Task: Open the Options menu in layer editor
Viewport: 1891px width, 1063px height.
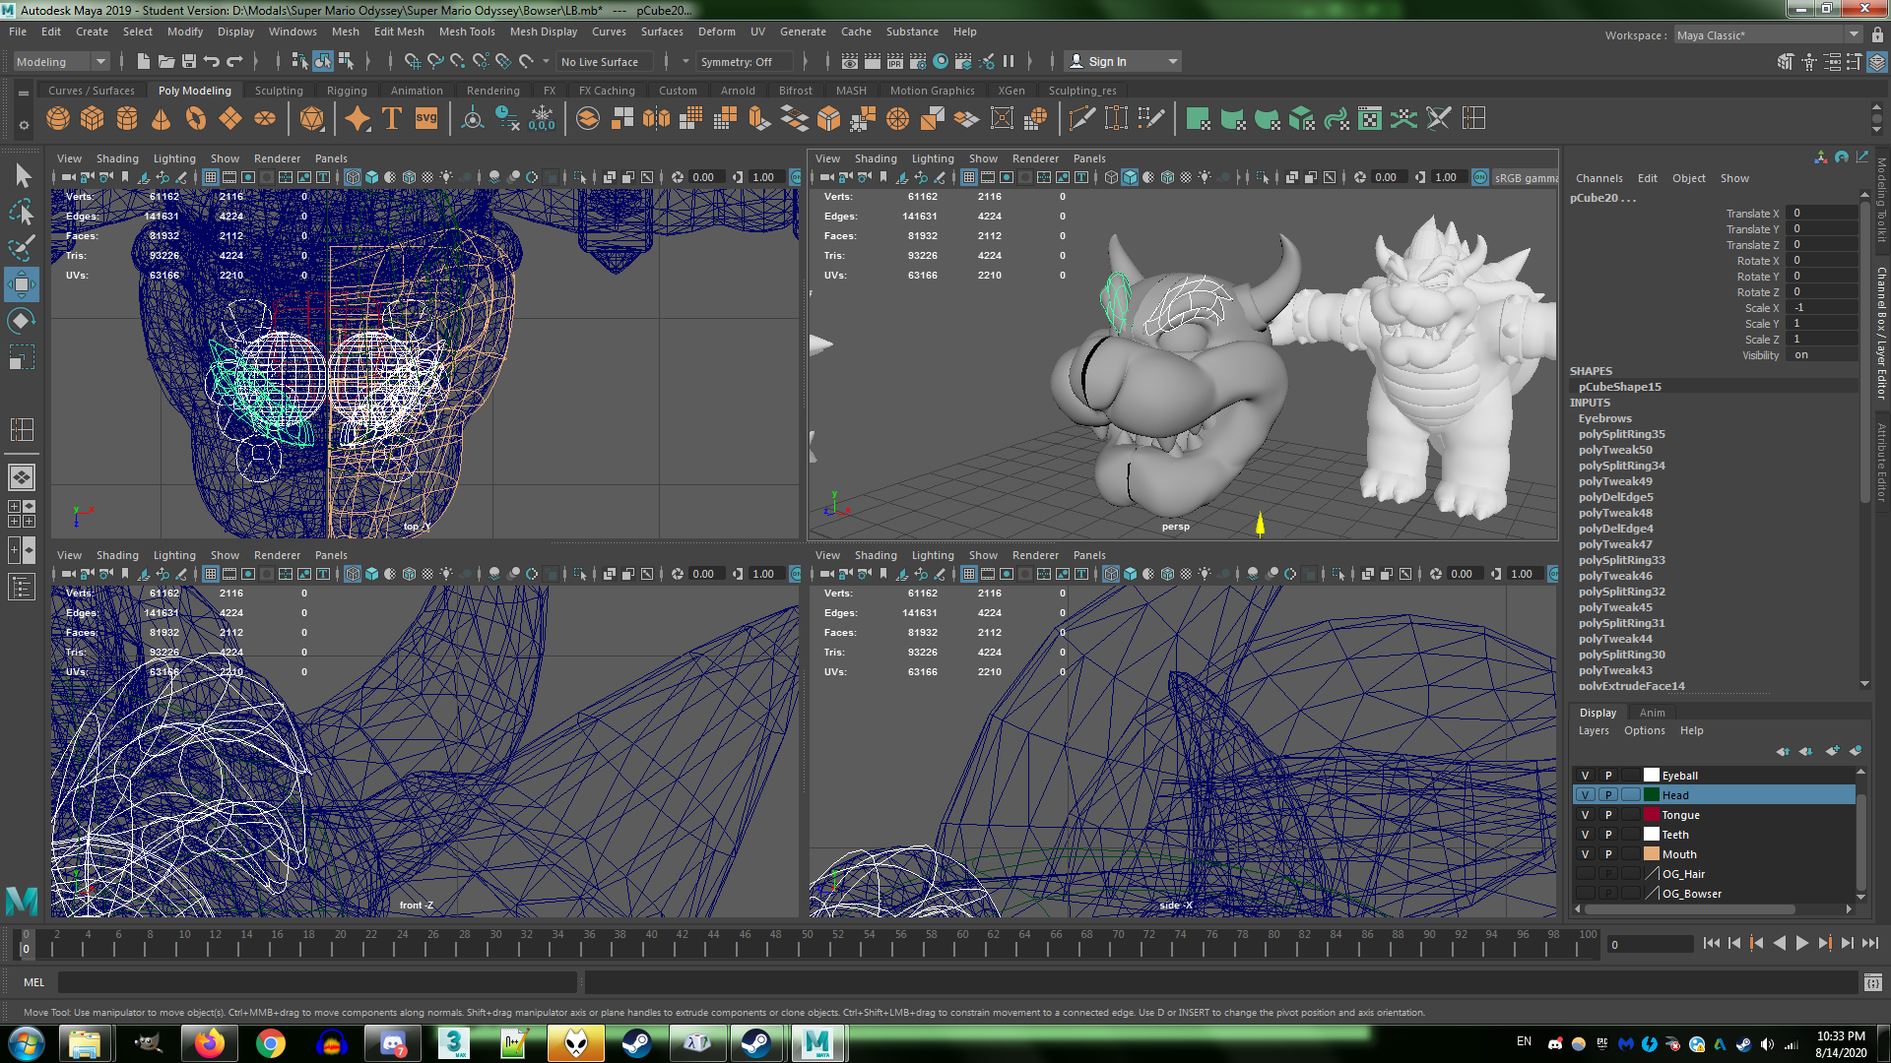Action: point(1644,730)
